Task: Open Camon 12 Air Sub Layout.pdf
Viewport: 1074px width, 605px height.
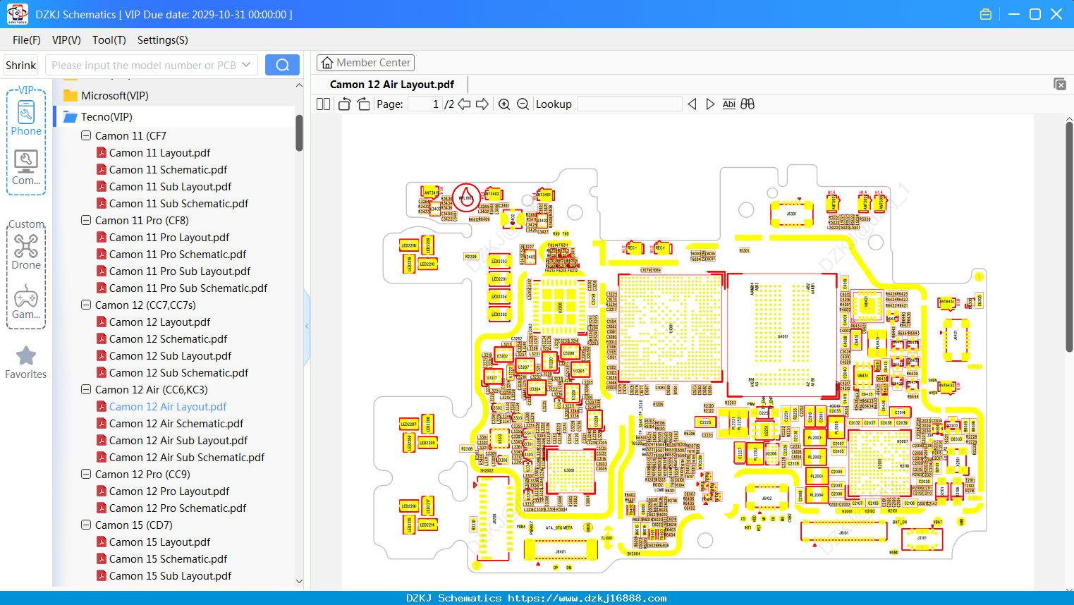Action: tap(178, 440)
